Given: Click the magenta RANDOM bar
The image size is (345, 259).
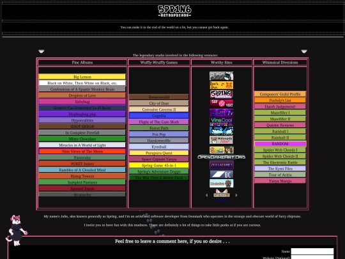Looking at the screenshot, I should [280, 144].
